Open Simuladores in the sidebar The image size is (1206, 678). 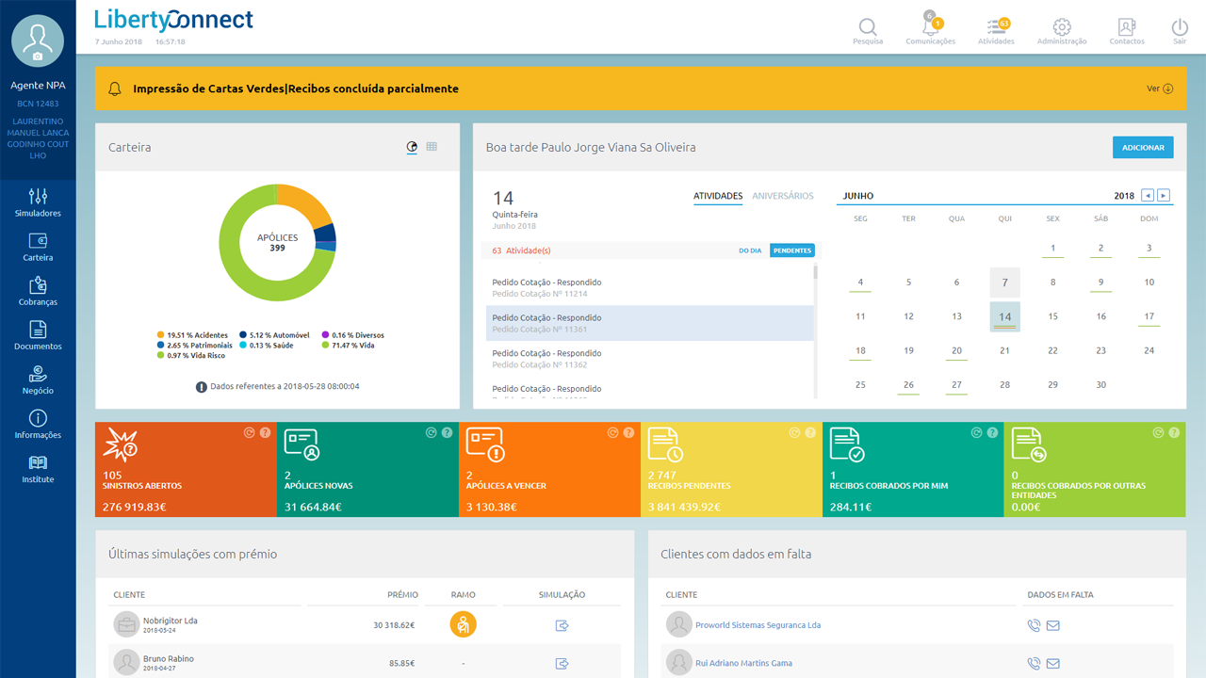click(x=38, y=202)
